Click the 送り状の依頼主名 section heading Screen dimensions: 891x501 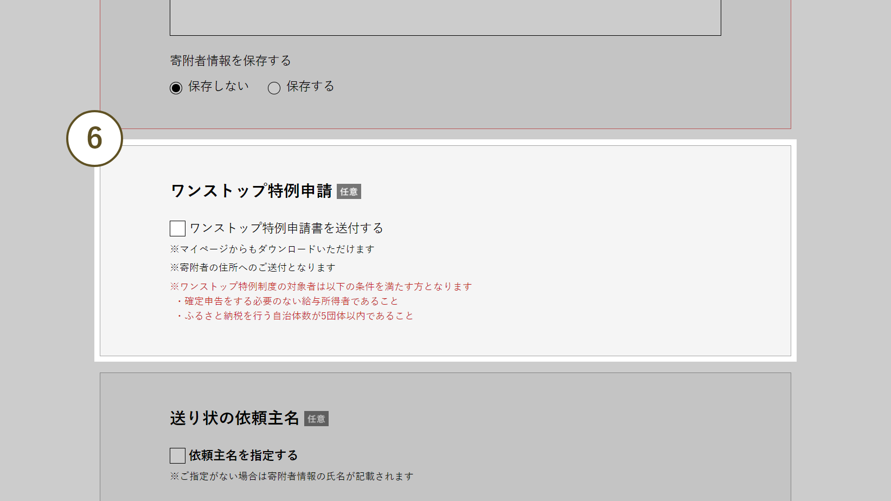coord(234,418)
